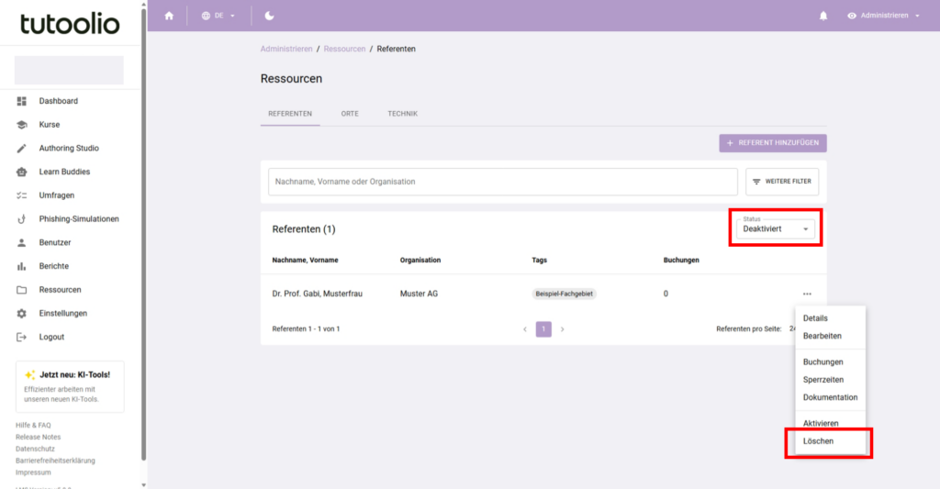Click three-dots menu for Musterfrau row
Viewport: 940px width, 489px height.
point(807,294)
